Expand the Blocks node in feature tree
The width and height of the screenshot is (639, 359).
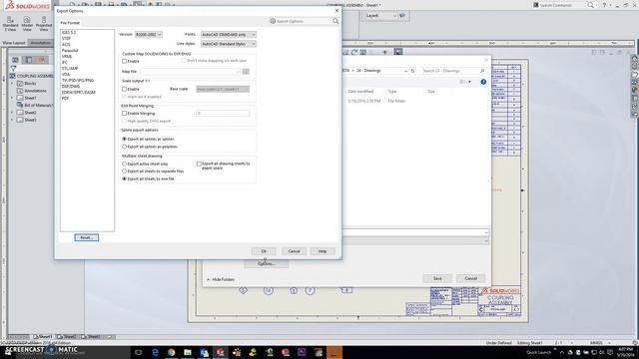(12, 84)
